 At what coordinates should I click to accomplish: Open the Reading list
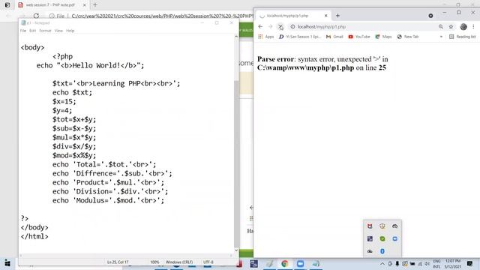point(462,37)
